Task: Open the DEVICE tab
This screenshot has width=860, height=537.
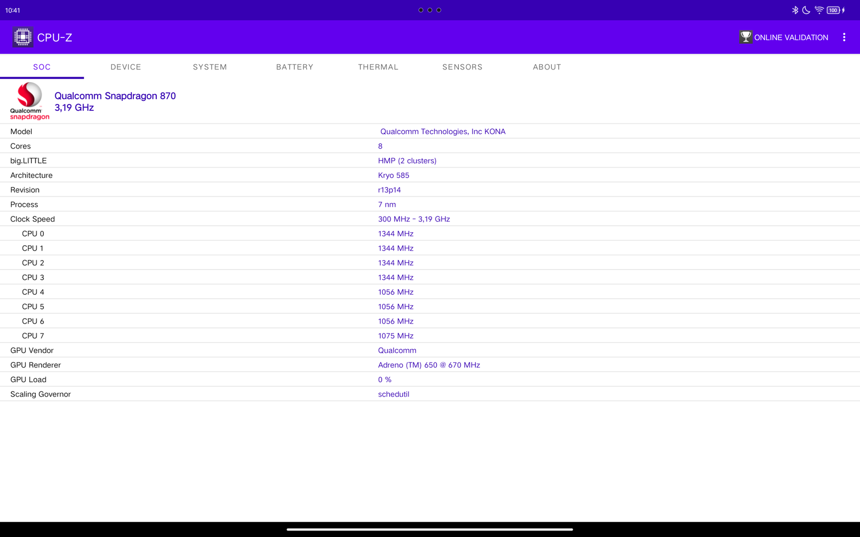Action: click(126, 67)
